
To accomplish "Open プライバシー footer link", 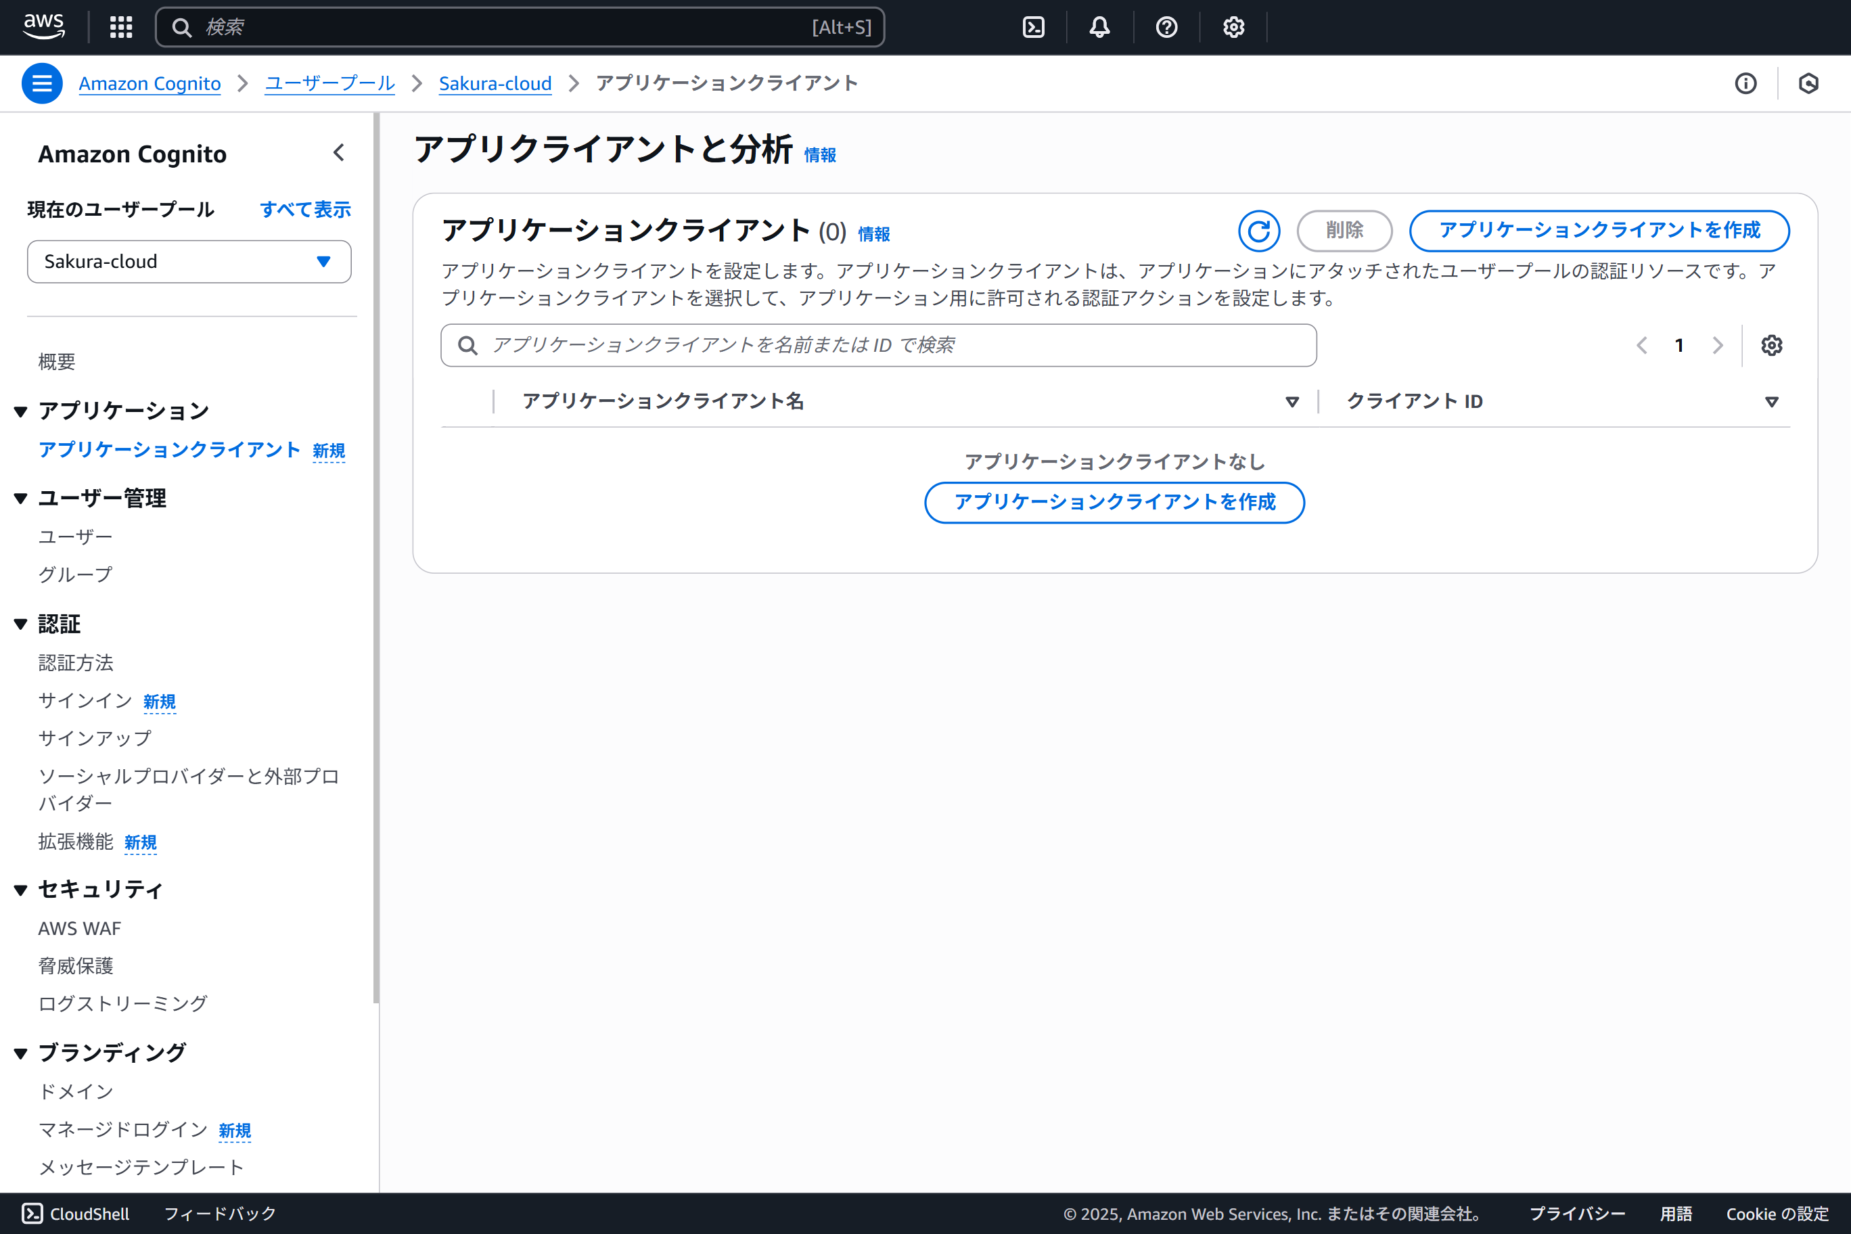I will pyautogui.click(x=1577, y=1214).
